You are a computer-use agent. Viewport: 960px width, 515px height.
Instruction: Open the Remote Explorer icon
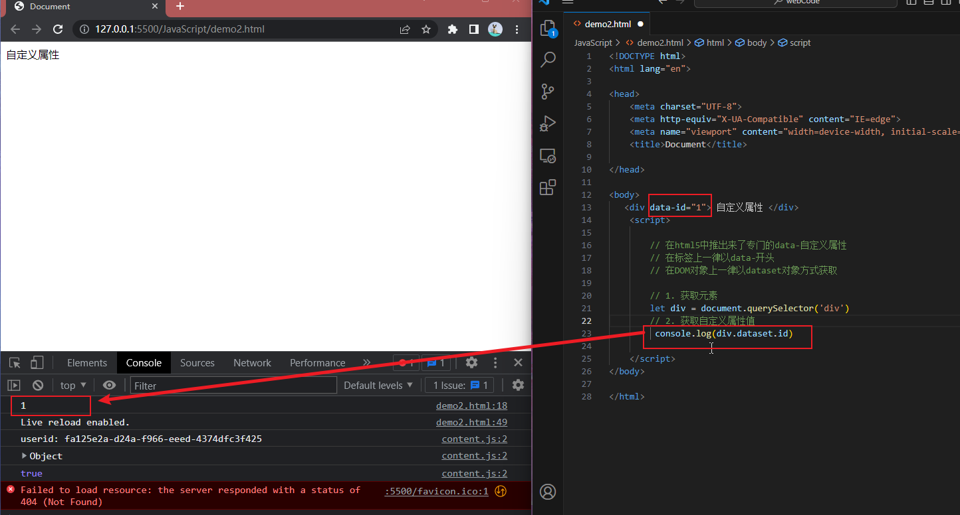pyautogui.click(x=548, y=156)
